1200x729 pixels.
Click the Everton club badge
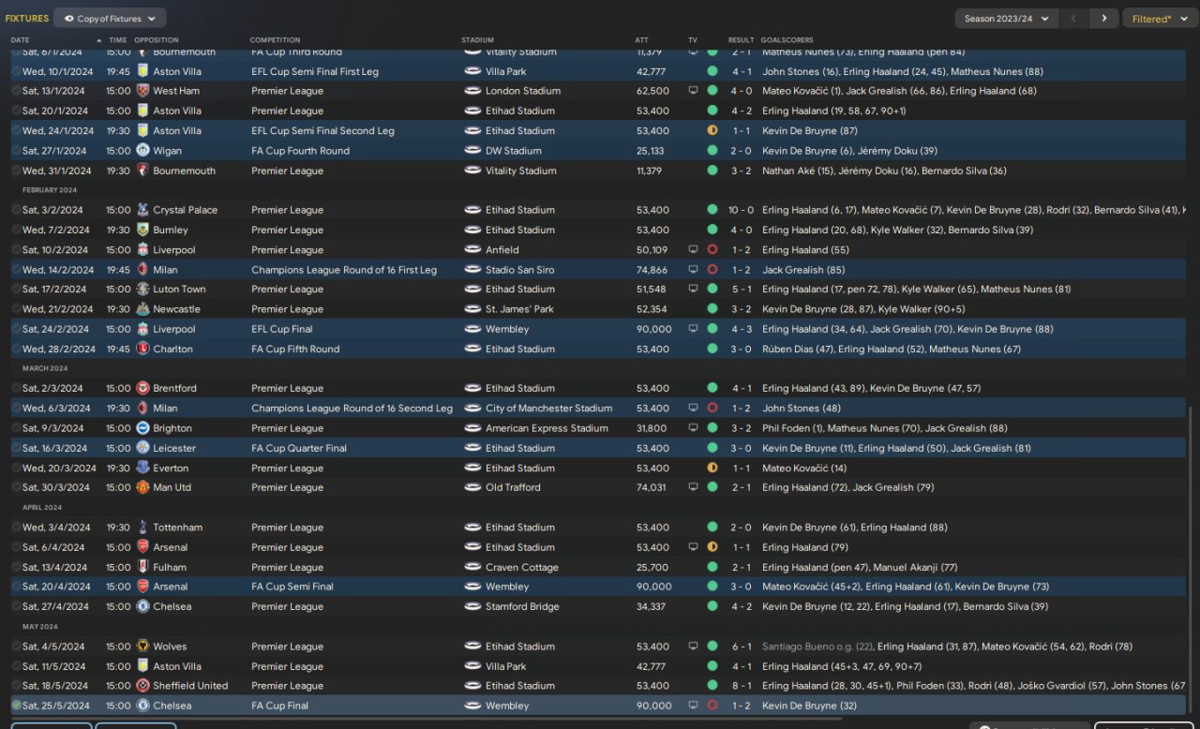point(142,468)
